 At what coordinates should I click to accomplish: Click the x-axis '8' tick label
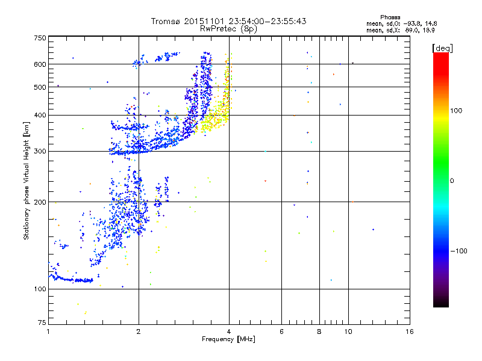pos(319,332)
